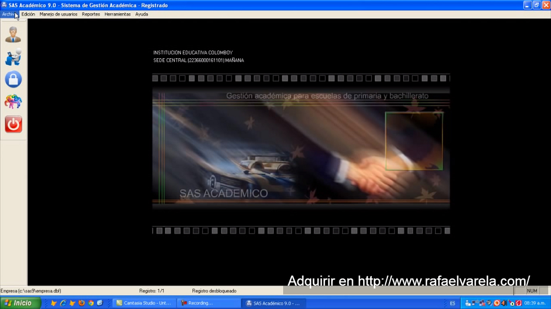Screen dimensions: 551x309
Task: Click disconnected network tray icon with red X
Action: [x=482, y=303]
